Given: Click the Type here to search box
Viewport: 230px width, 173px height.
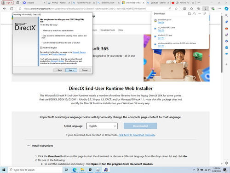Looking at the screenshot, I should coord(35,170).
